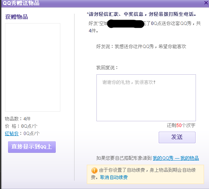Click the 获赠物品 heading
The image size is (209, 189).
tap(17, 17)
